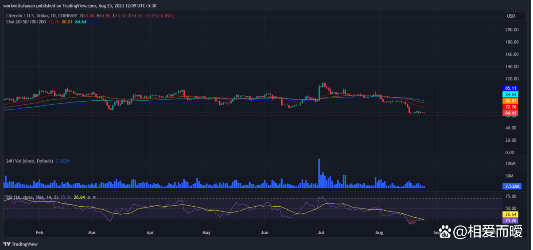Click the cyan EMA legend value 84.64
533x250 pixels.
coord(81,21)
